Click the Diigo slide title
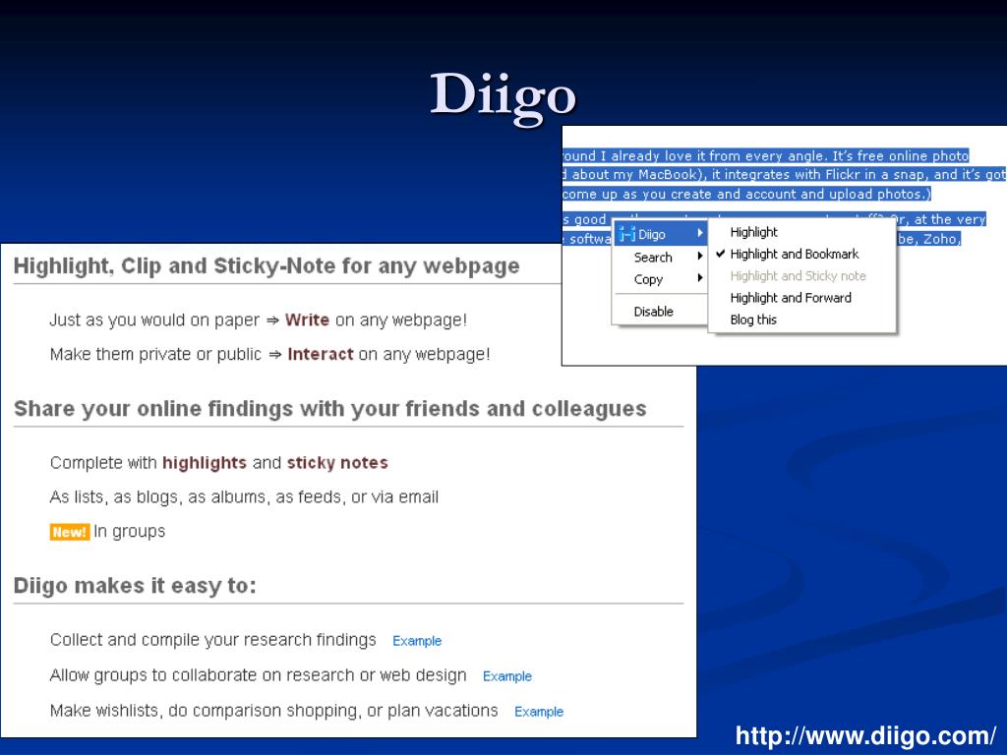The width and height of the screenshot is (1007, 755). click(x=503, y=97)
